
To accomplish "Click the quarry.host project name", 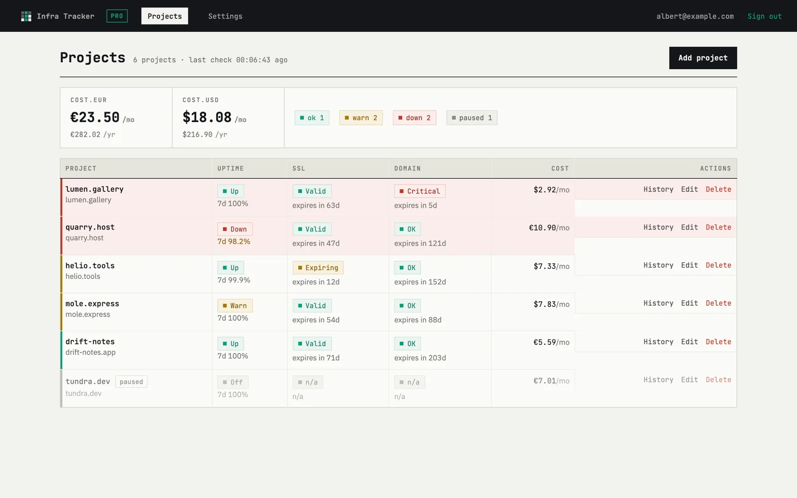I will tap(90, 227).
